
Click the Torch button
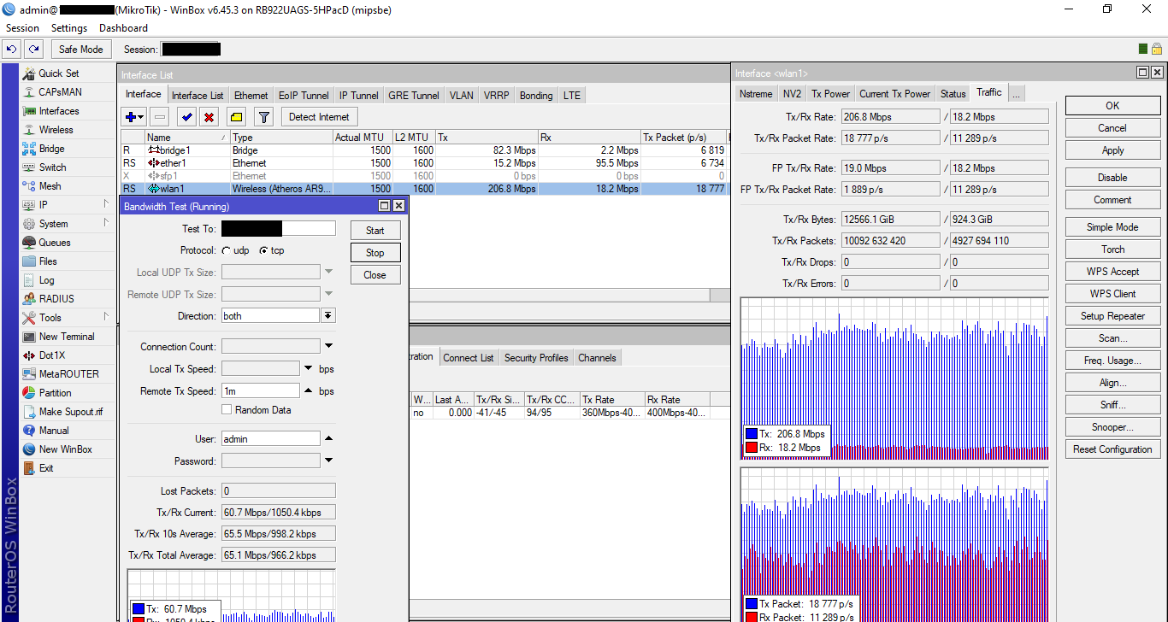tap(1112, 249)
